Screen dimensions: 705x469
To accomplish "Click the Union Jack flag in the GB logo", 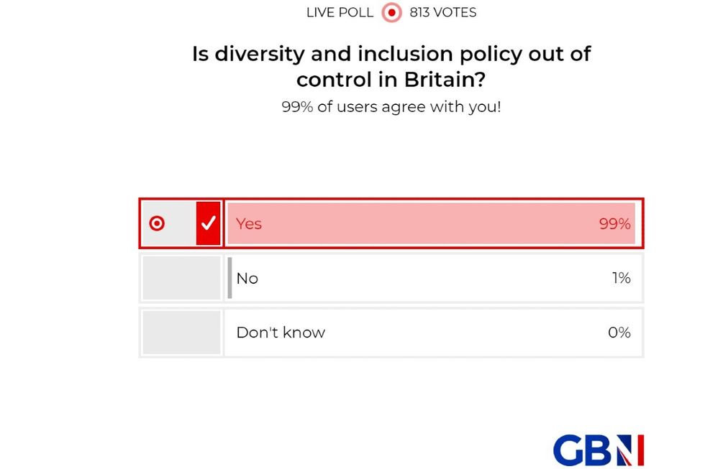I will [x=629, y=450].
